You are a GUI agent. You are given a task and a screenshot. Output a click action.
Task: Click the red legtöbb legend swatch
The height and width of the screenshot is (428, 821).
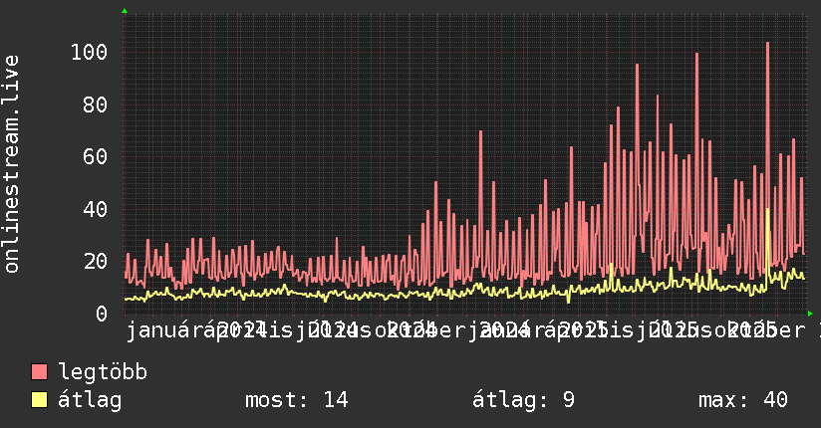(40, 371)
